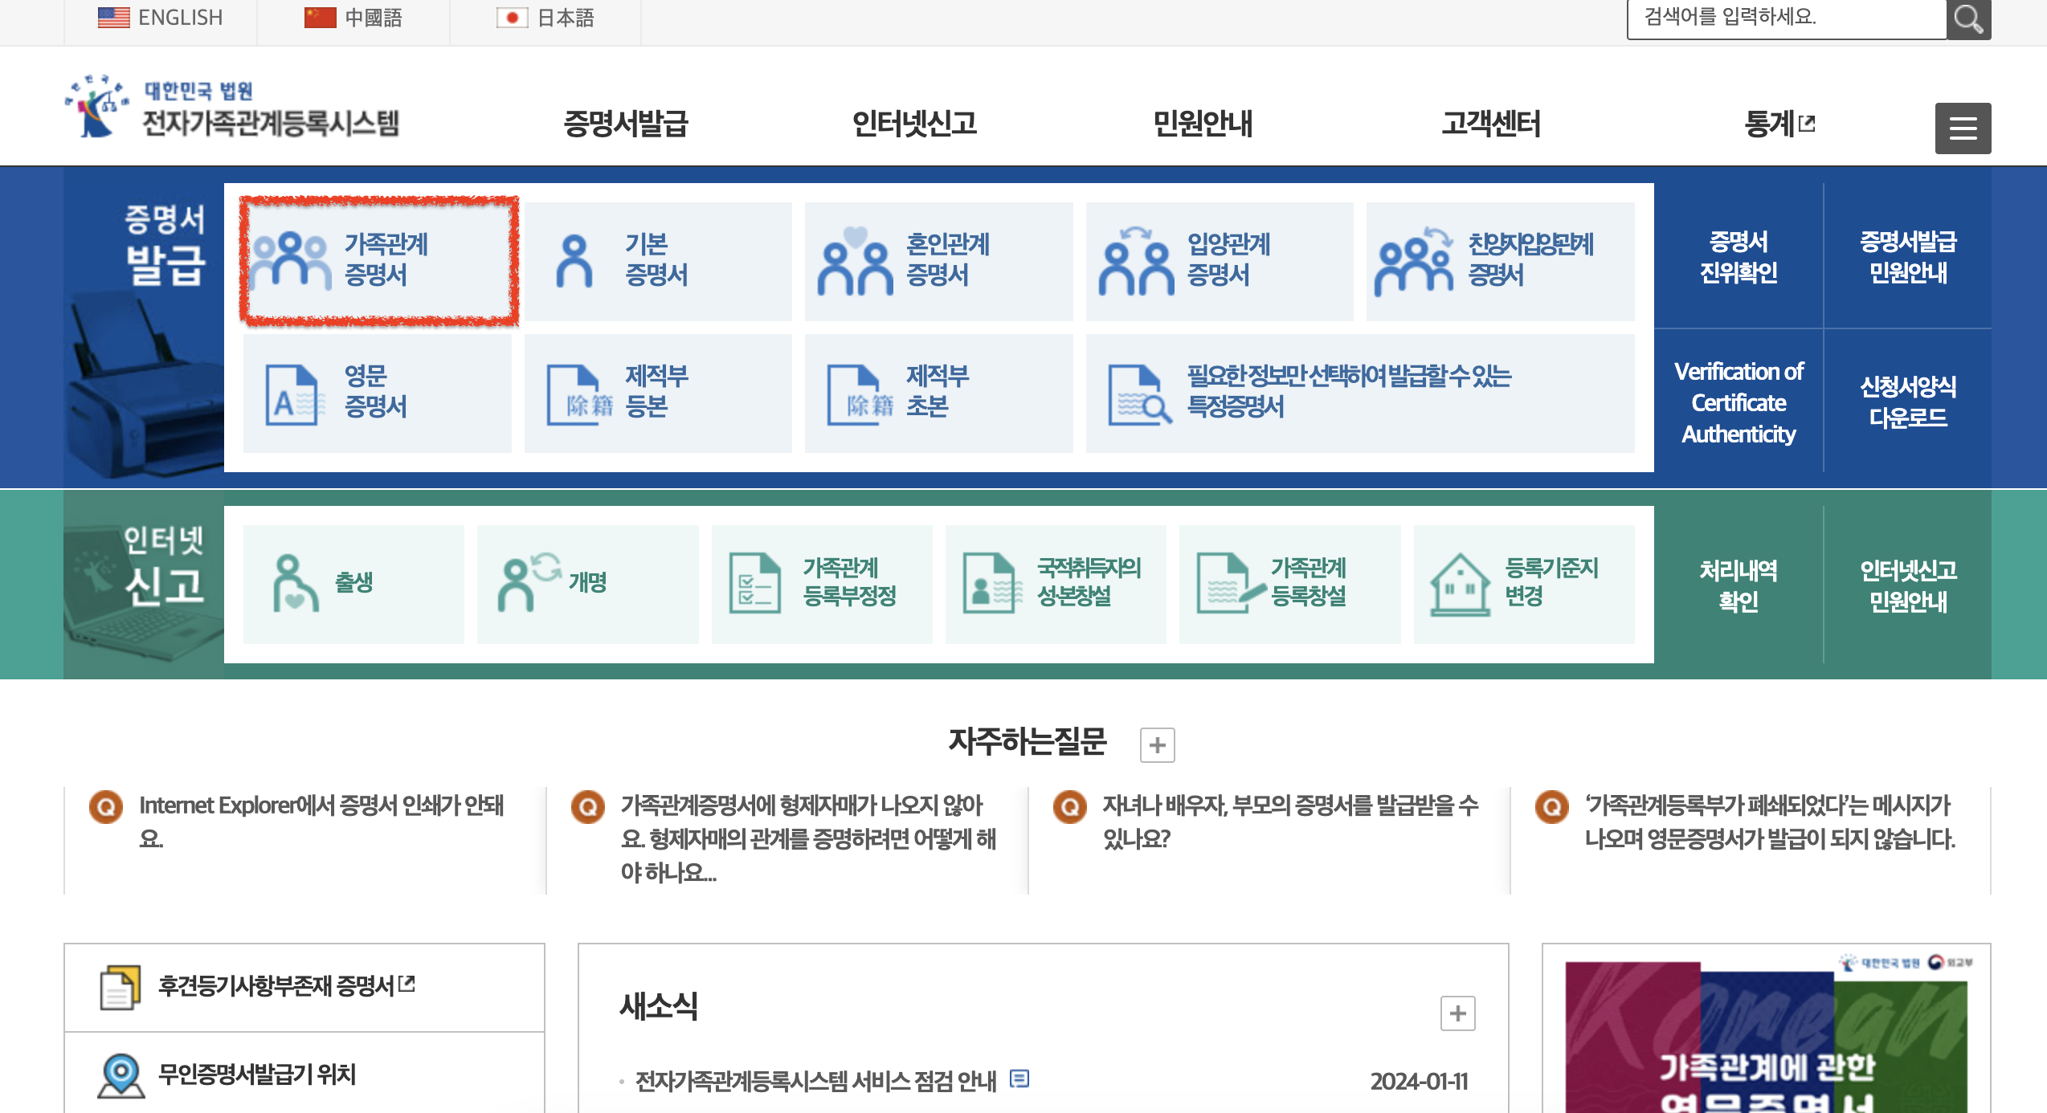This screenshot has width=2047, height=1113.
Task: Open the hamburger navigation menu
Action: [1963, 128]
